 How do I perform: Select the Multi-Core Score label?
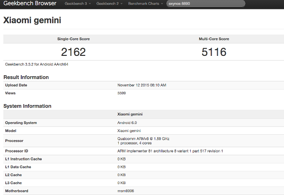(214, 39)
